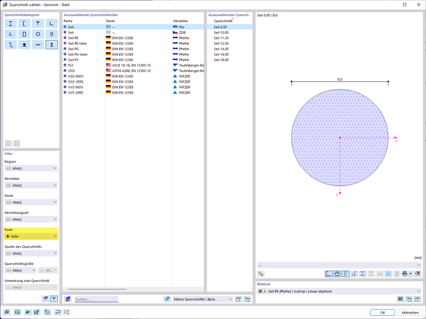Click the favorite star-pin icon

click(167, 299)
